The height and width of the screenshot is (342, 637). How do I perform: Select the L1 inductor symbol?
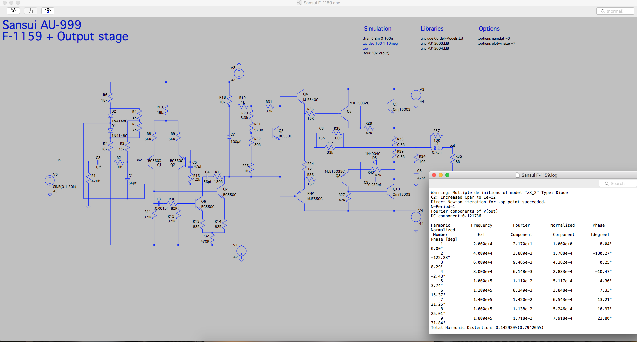point(437,148)
